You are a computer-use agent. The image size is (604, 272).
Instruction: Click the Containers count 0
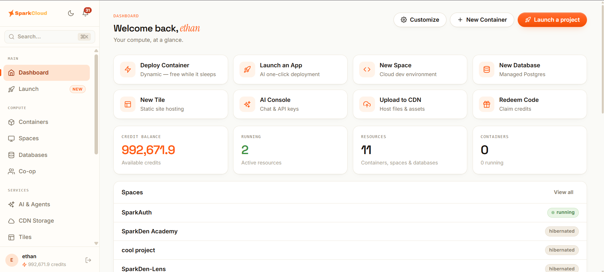[x=485, y=150]
